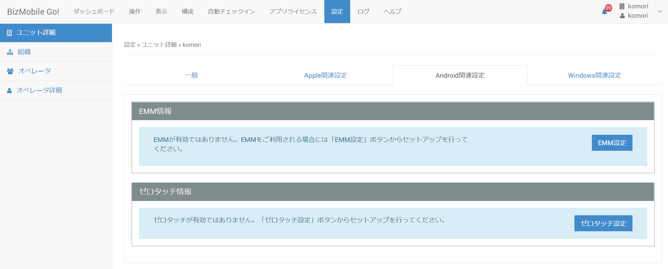Select the 一般 tab

click(x=191, y=75)
